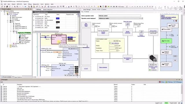Collapse the MLD tree node
This screenshot has height=104, width=185.
pyautogui.click(x=8, y=22)
